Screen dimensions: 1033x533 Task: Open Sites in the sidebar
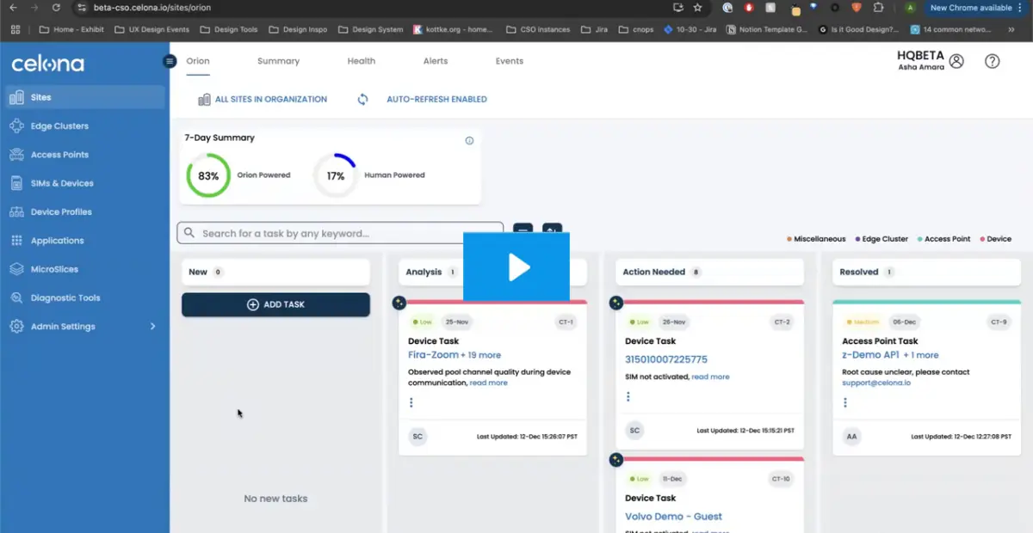84,97
